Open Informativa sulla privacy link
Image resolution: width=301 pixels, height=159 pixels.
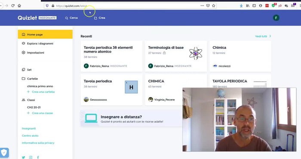pyautogui.click(x=38, y=143)
